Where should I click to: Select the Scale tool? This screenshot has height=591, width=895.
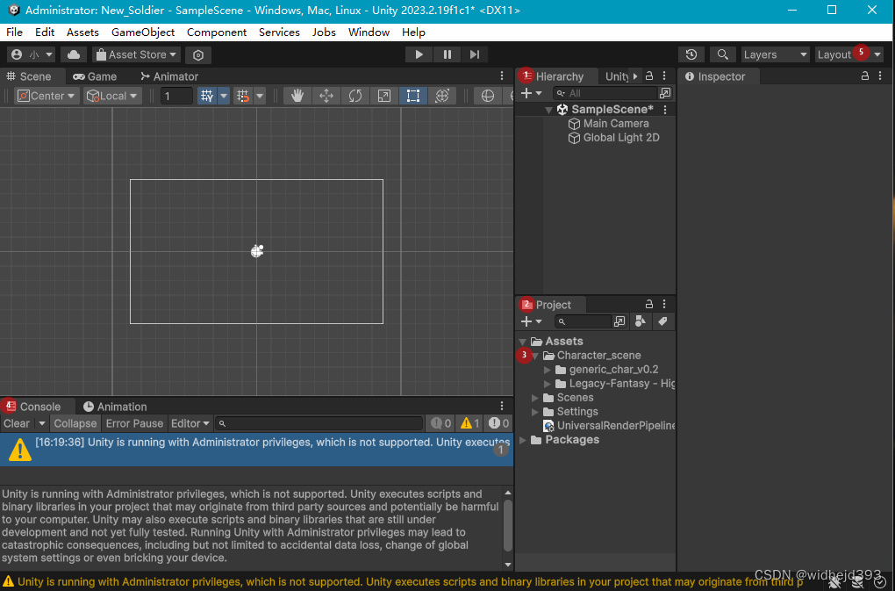tap(383, 96)
